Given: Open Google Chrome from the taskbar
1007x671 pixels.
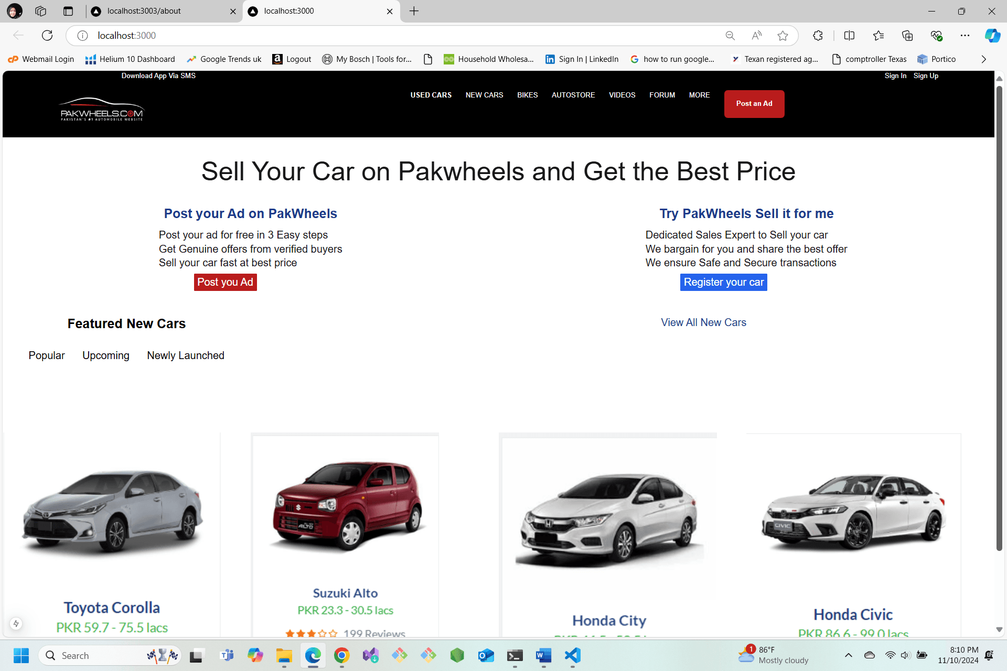Looking at the screenshot, I should 341,655.
